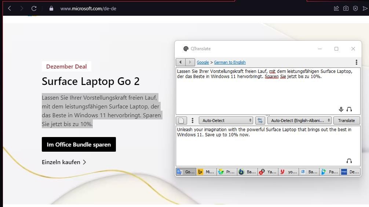Go back in QTranslate history
This screenshot has height=207, width=369.
click(x=180, y=62)
